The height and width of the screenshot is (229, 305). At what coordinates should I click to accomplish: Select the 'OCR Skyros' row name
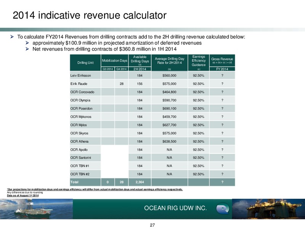(79, 133)
